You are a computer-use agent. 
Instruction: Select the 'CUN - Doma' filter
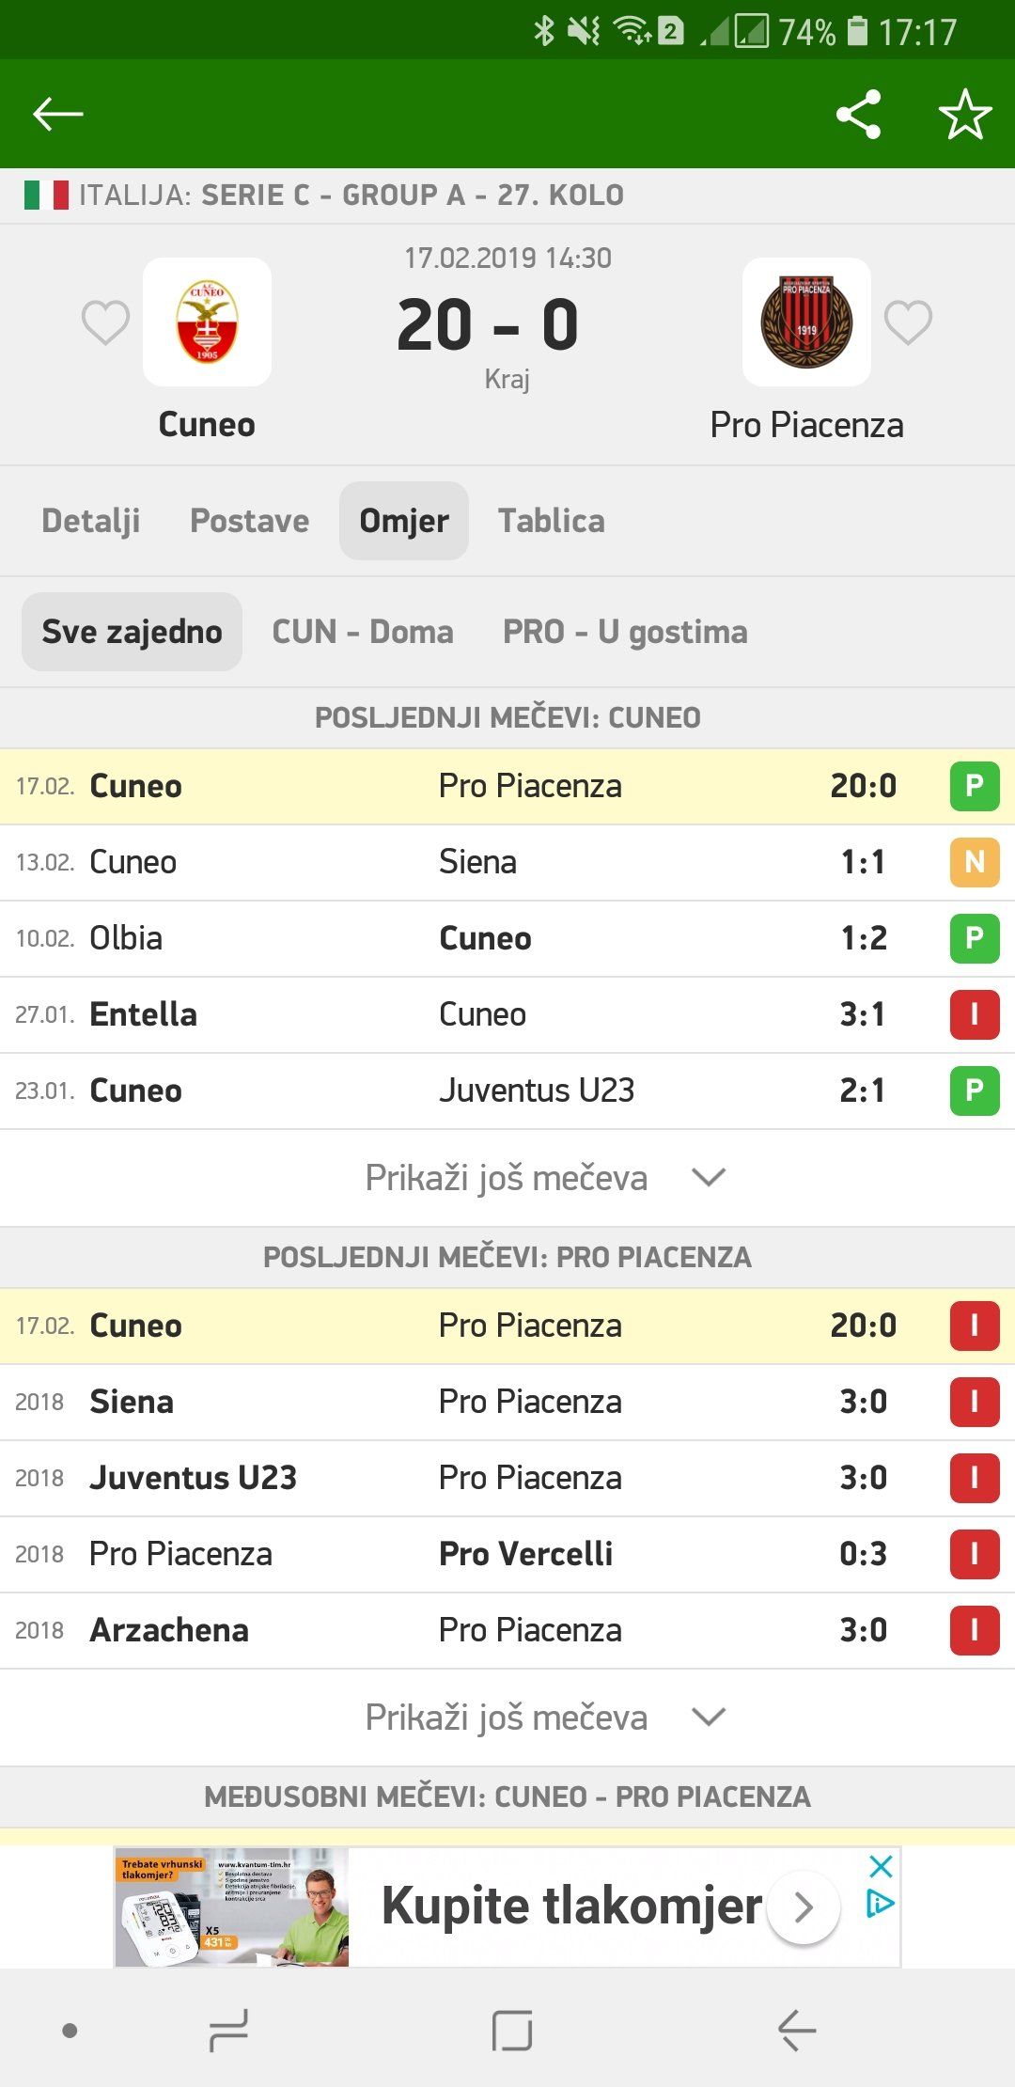click(x=362, y=632)
